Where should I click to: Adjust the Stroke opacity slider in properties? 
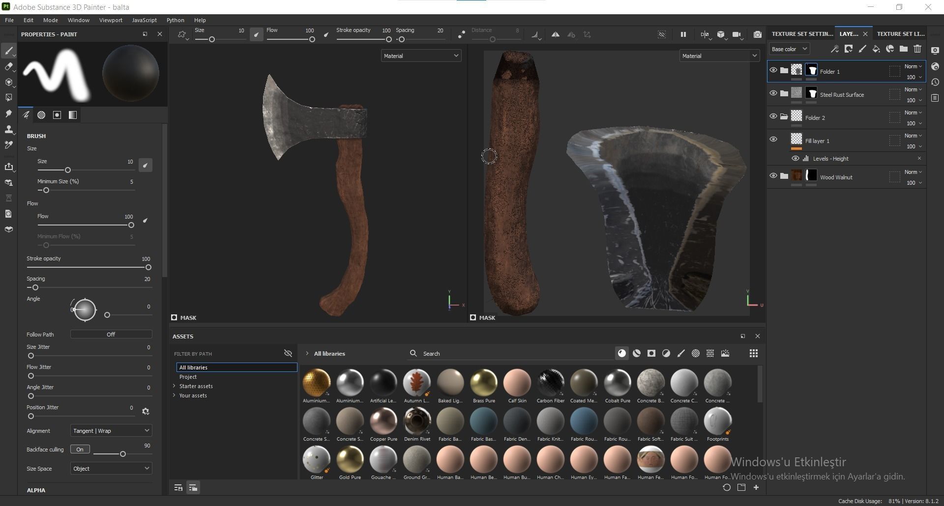pos(88,267)
